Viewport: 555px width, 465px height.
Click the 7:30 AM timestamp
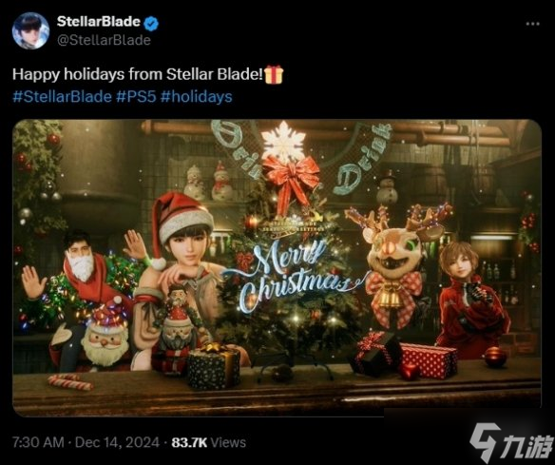[x=38, y=442]
